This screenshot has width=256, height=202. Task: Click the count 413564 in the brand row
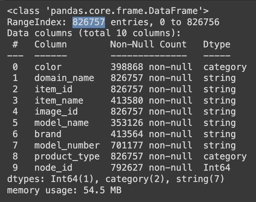coord(127,134)
